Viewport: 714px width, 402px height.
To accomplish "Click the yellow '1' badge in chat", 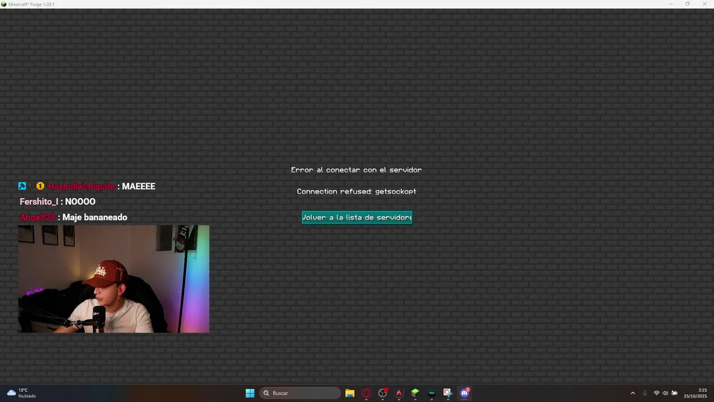I will point(40,186).
